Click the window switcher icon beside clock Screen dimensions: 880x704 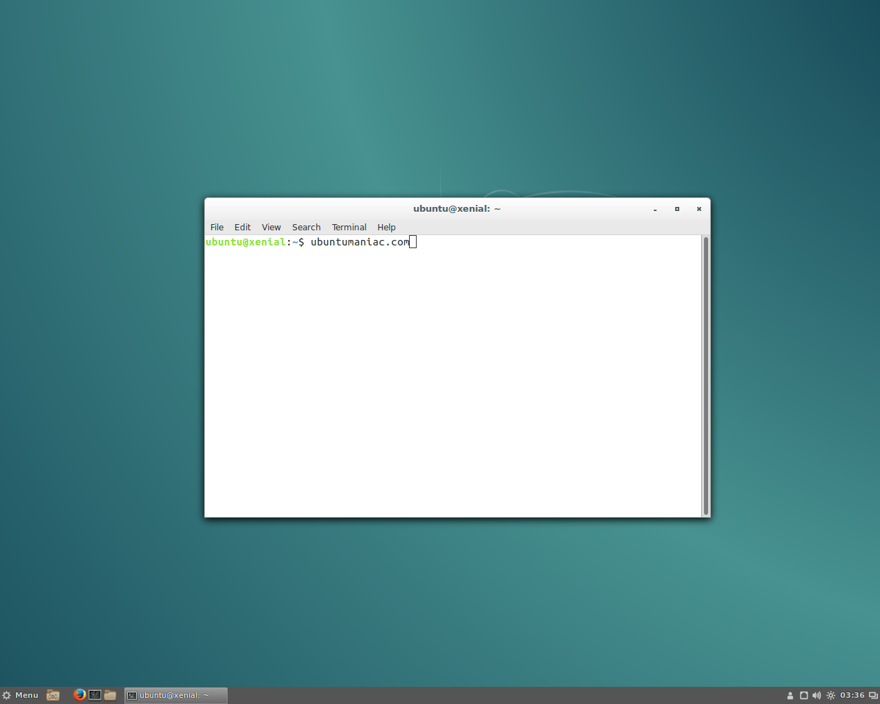(873, 696)
